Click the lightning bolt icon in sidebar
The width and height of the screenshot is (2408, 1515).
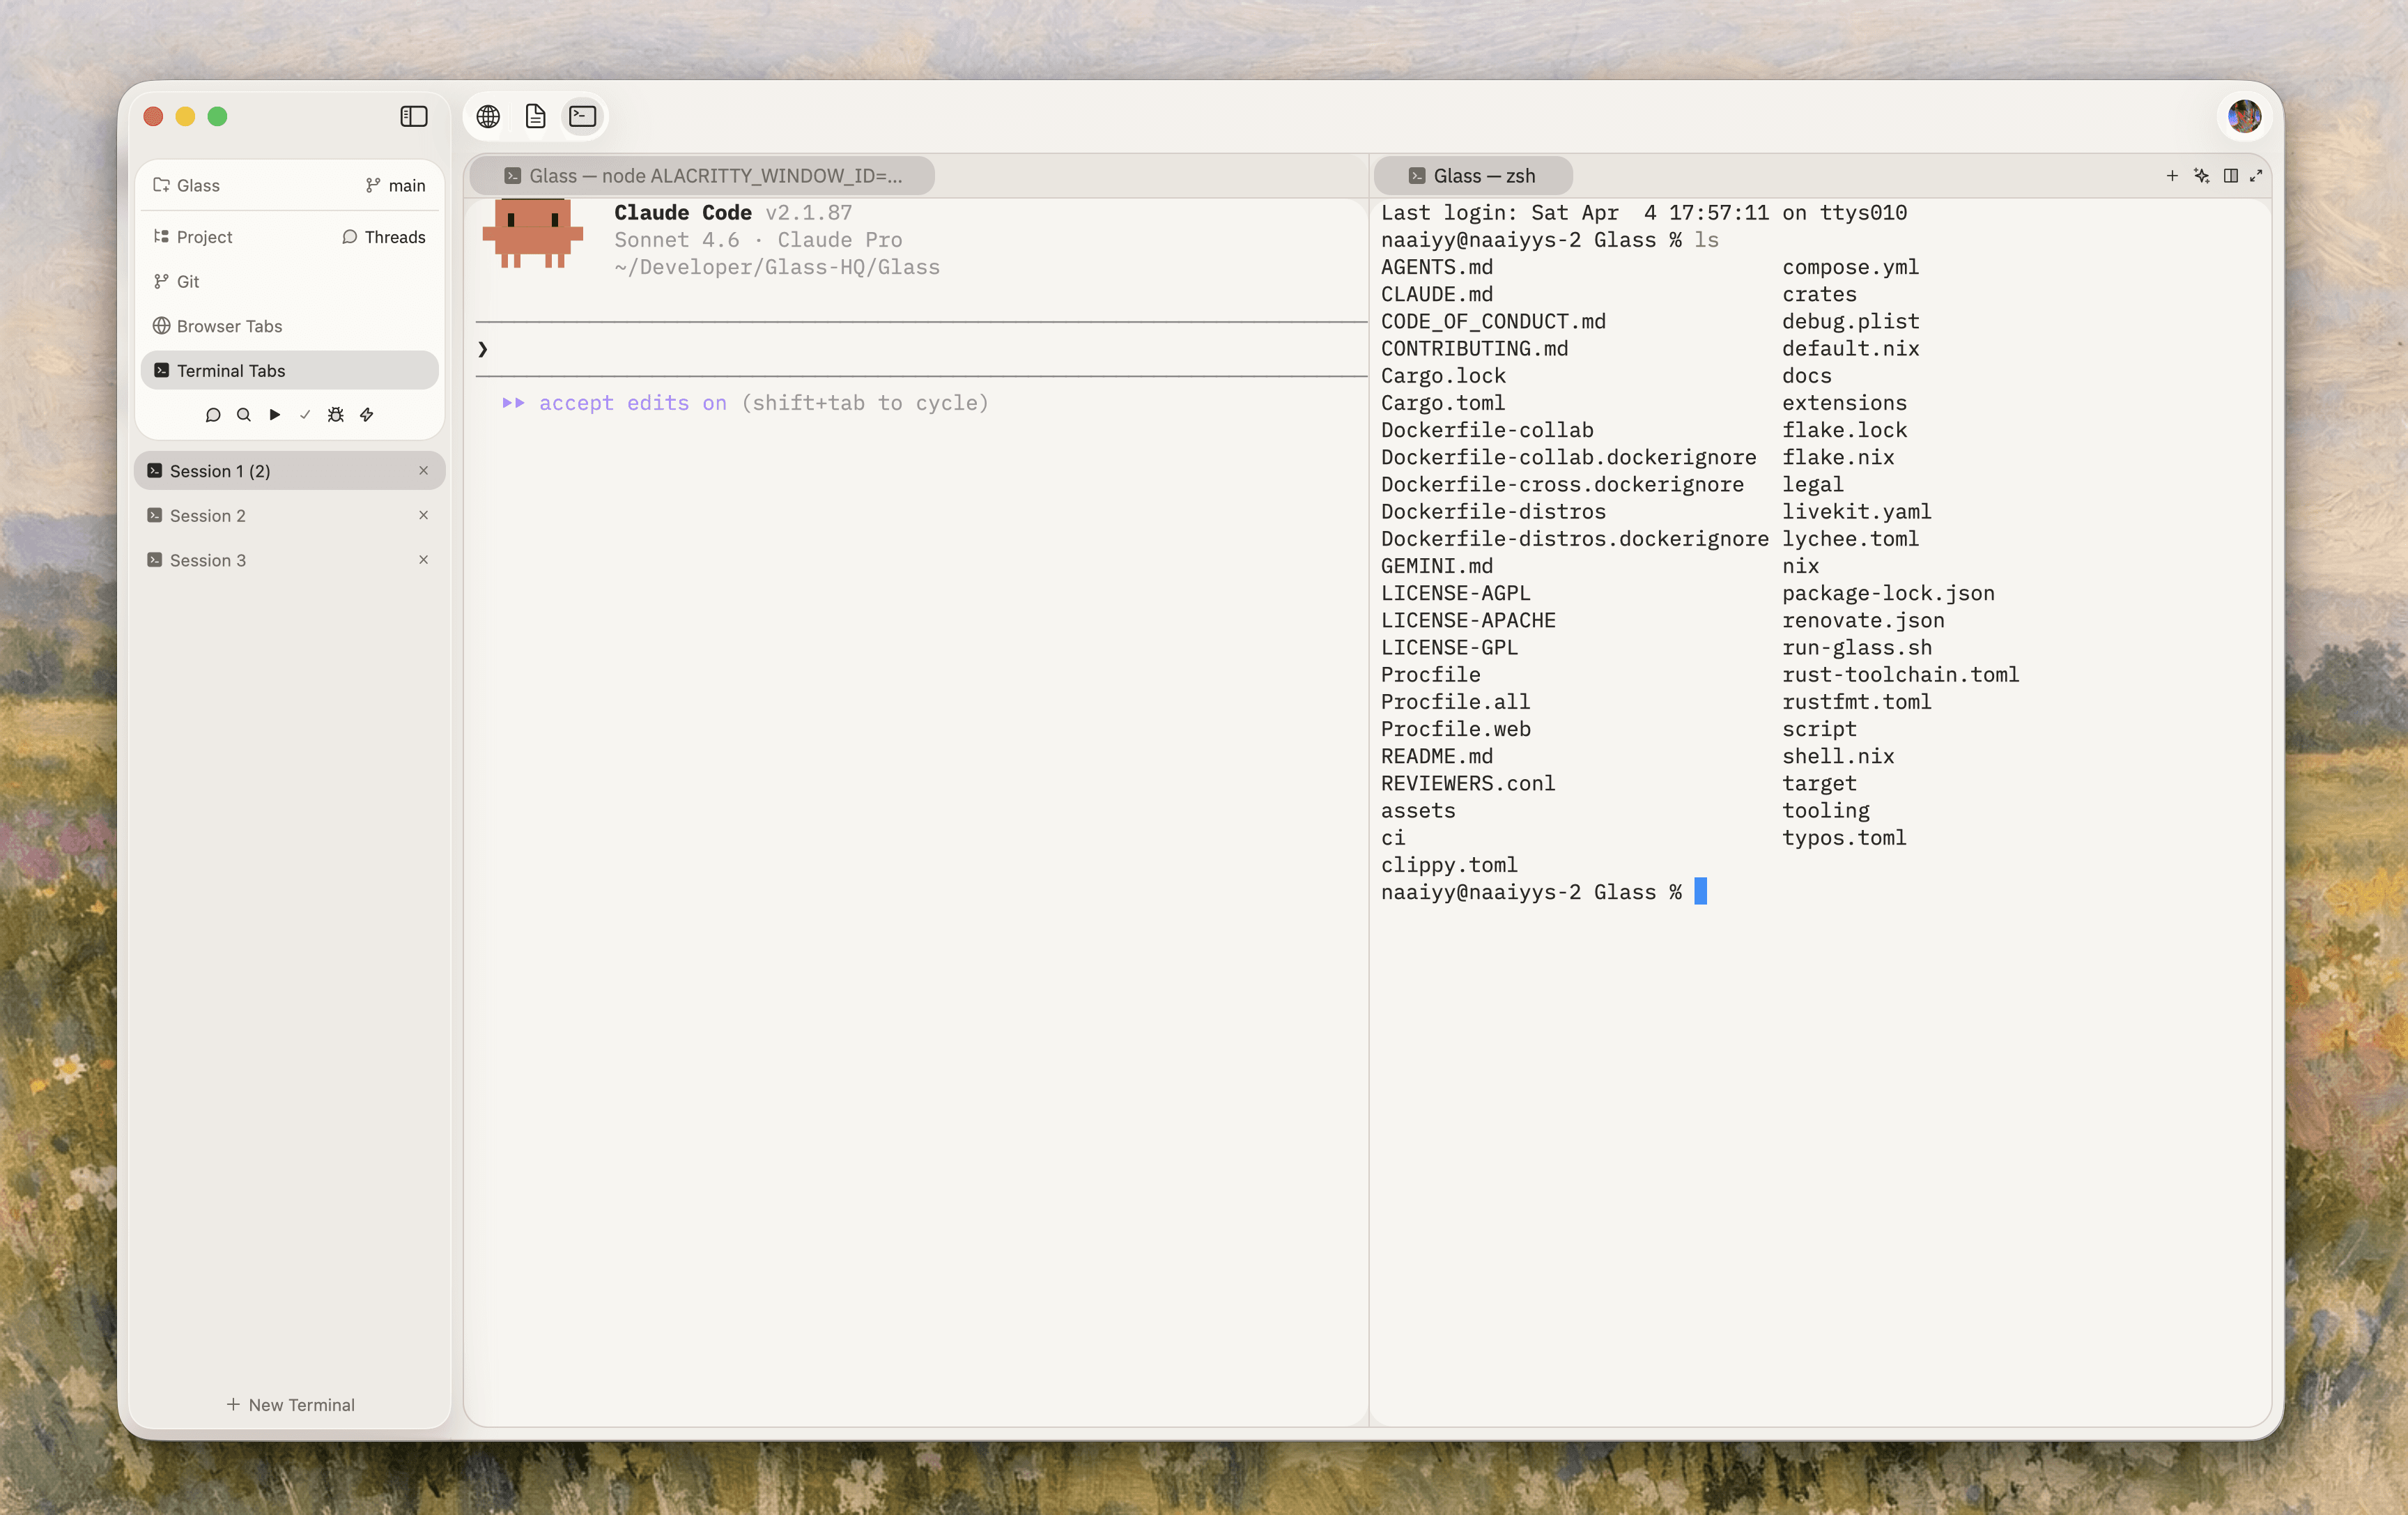[367, 414]
